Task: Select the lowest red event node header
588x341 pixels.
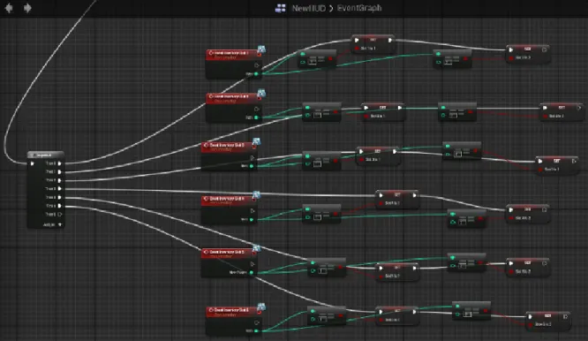Action: 233,312
